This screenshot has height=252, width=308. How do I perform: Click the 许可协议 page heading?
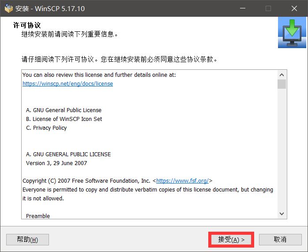point(27,25)
